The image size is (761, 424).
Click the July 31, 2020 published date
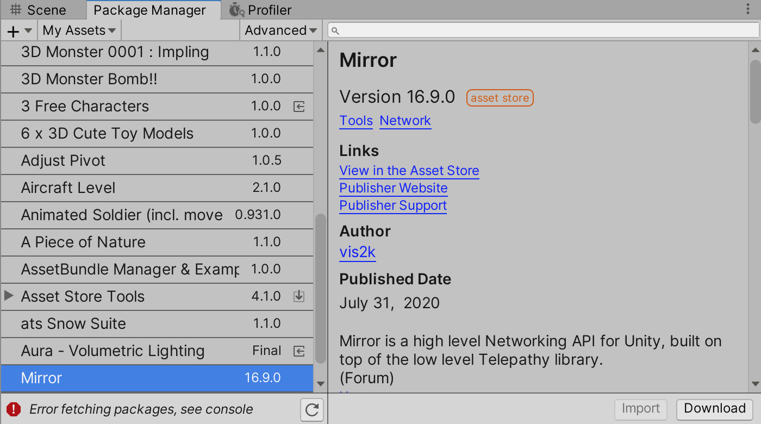click(390, 303)
